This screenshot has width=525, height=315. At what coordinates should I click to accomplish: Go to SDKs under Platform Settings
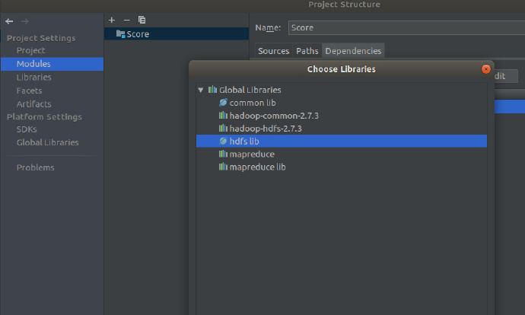pyautogui.click(x=27, y=129)
